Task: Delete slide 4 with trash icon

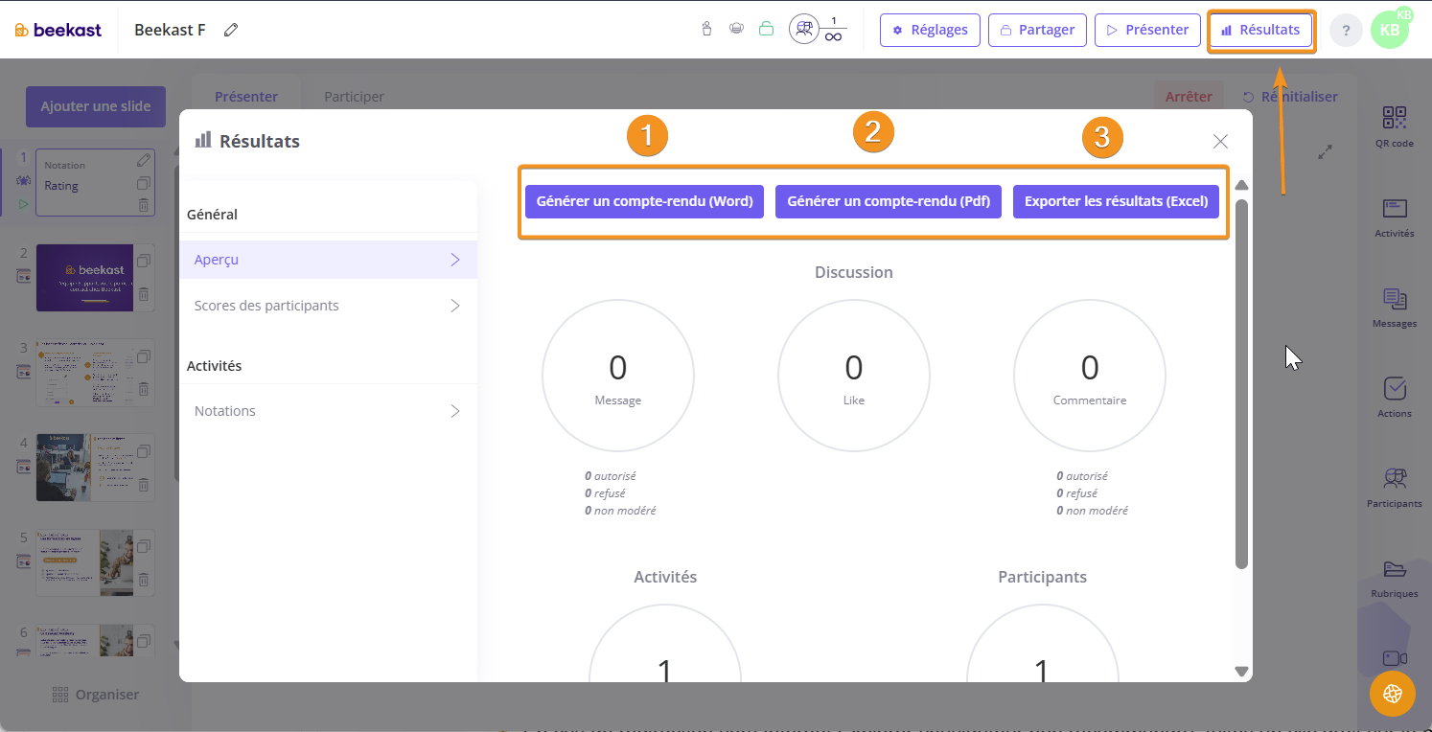Action: (x=143, y=485)
